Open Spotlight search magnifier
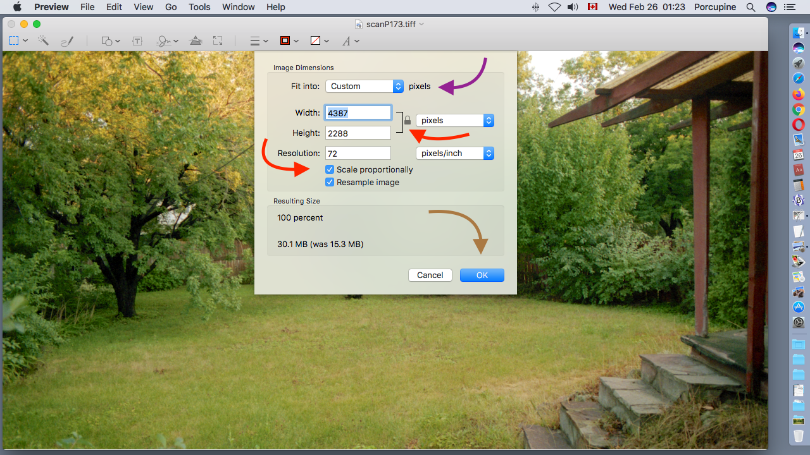The image size is (810, 455). [x=751, y=7]
